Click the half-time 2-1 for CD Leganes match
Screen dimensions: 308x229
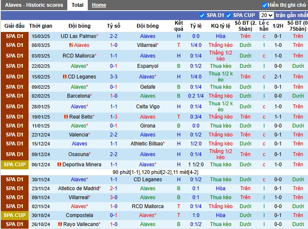point(278,77)
